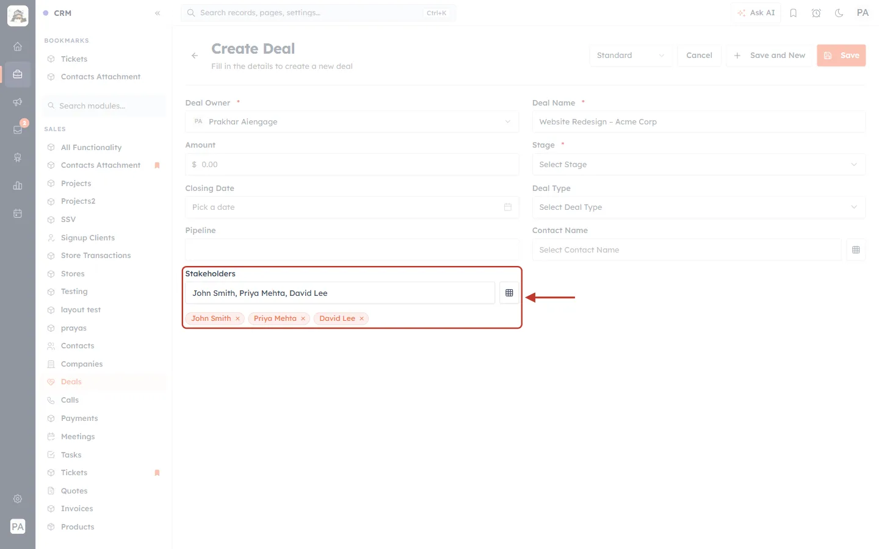Screen dimensions: 879x549
Task: Click the Save button
Action: click(841, 56)
